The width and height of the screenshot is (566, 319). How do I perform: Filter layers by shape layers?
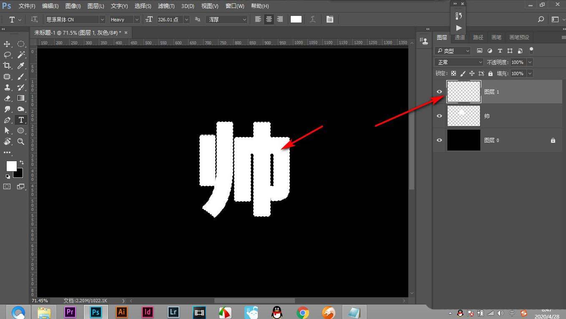pos(510,51)
